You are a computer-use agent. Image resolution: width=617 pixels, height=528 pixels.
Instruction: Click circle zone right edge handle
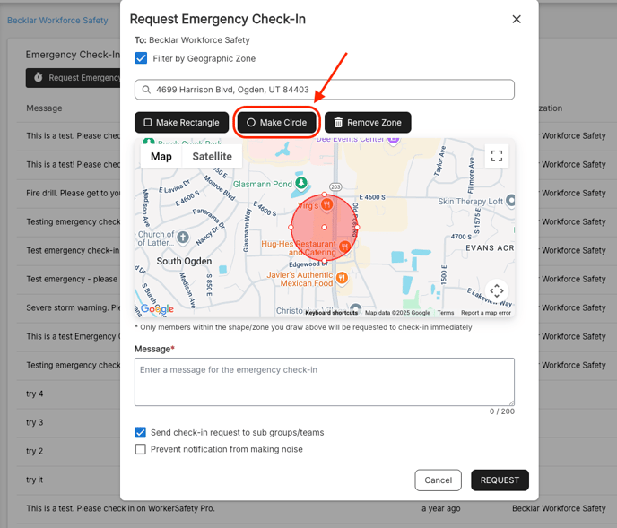tap(357, 228)
